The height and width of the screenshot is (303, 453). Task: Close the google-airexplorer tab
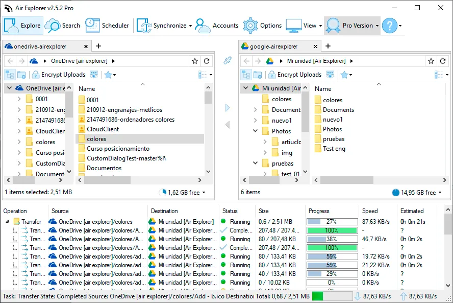click(315, 46)
